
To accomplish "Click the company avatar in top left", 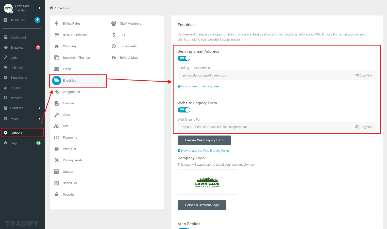I will 8,8.
